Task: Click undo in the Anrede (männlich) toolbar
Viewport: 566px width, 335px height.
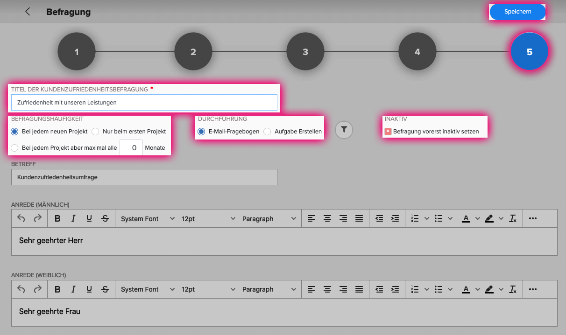Action: coord(21,218)
